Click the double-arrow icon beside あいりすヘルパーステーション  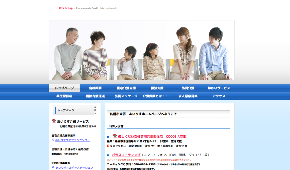53,167
